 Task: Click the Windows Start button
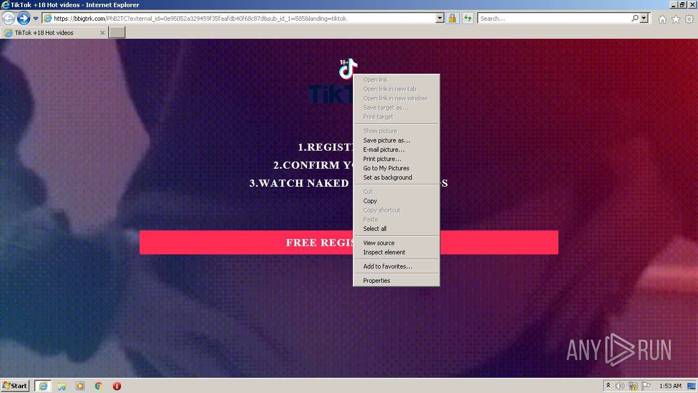15,386
